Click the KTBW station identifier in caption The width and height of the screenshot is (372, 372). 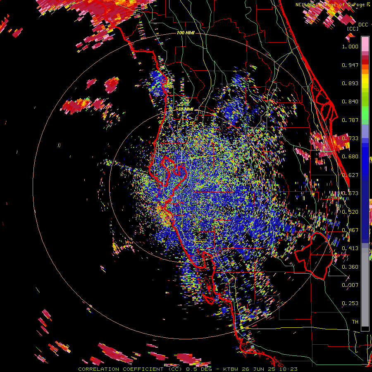231,369
